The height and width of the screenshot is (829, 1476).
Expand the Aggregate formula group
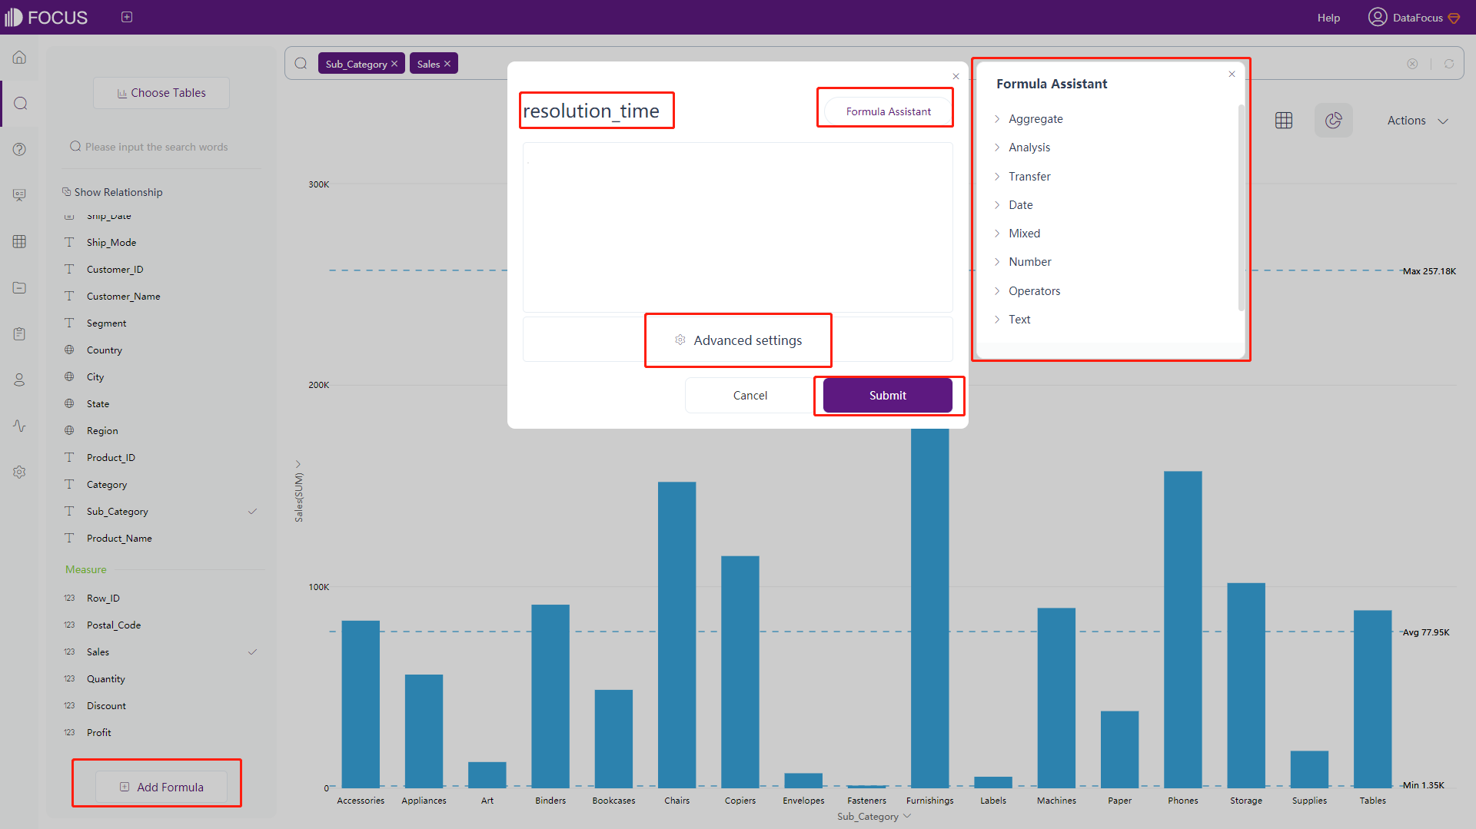click(x=997, y=119)
